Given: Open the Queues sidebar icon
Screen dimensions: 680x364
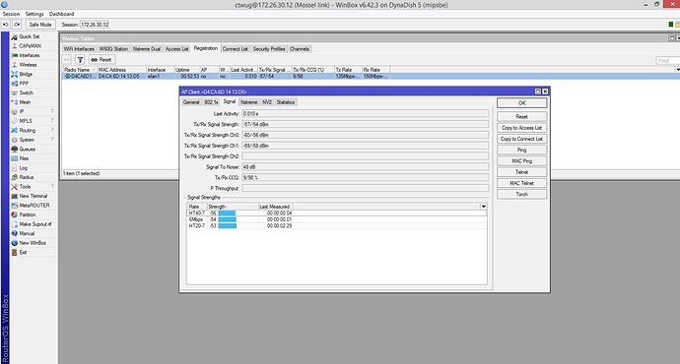Looking at the screenshot, I should pos(15,149).
